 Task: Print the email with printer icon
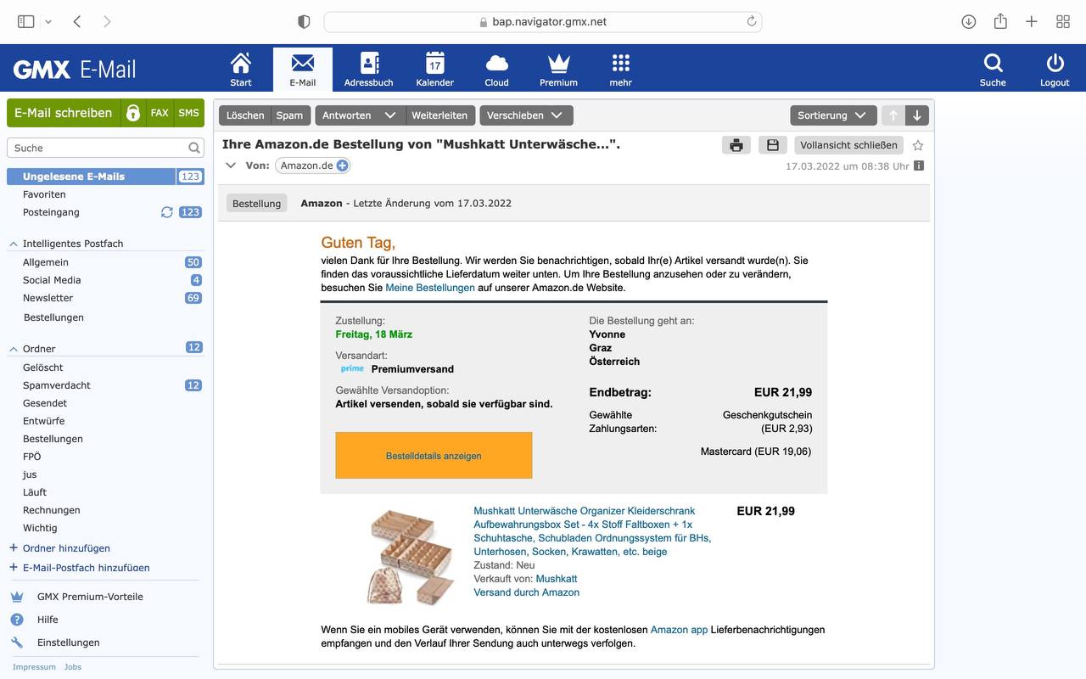coord(736,145)
